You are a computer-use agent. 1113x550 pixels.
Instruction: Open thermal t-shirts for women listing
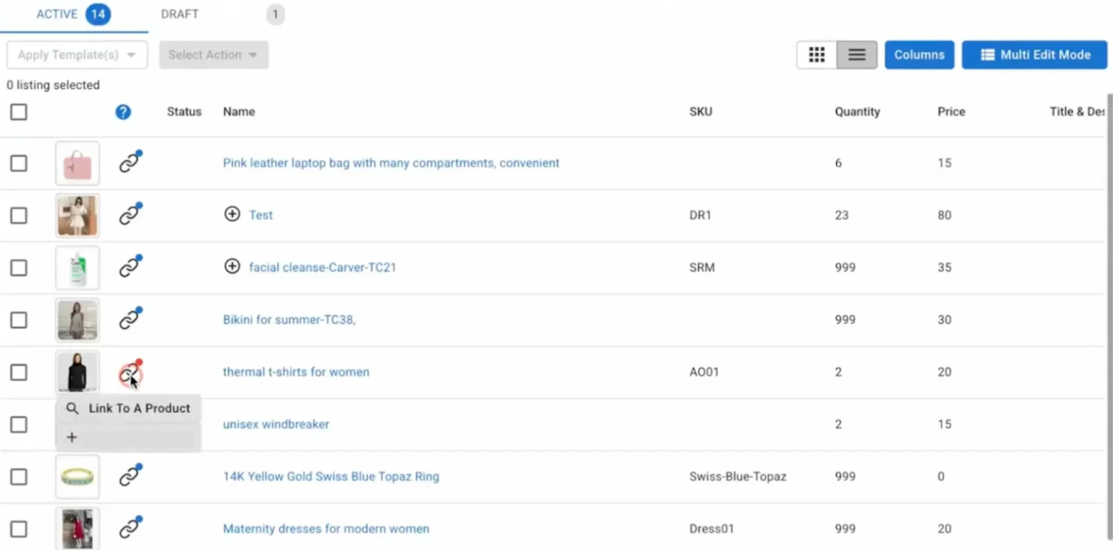coord(296,372)
